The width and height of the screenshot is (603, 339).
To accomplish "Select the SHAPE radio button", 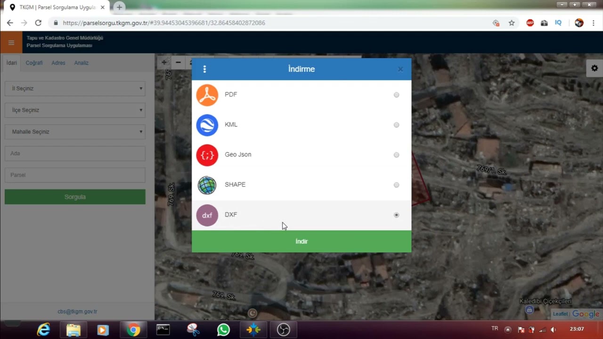I will pyautogui.click(x=396, y=185).
